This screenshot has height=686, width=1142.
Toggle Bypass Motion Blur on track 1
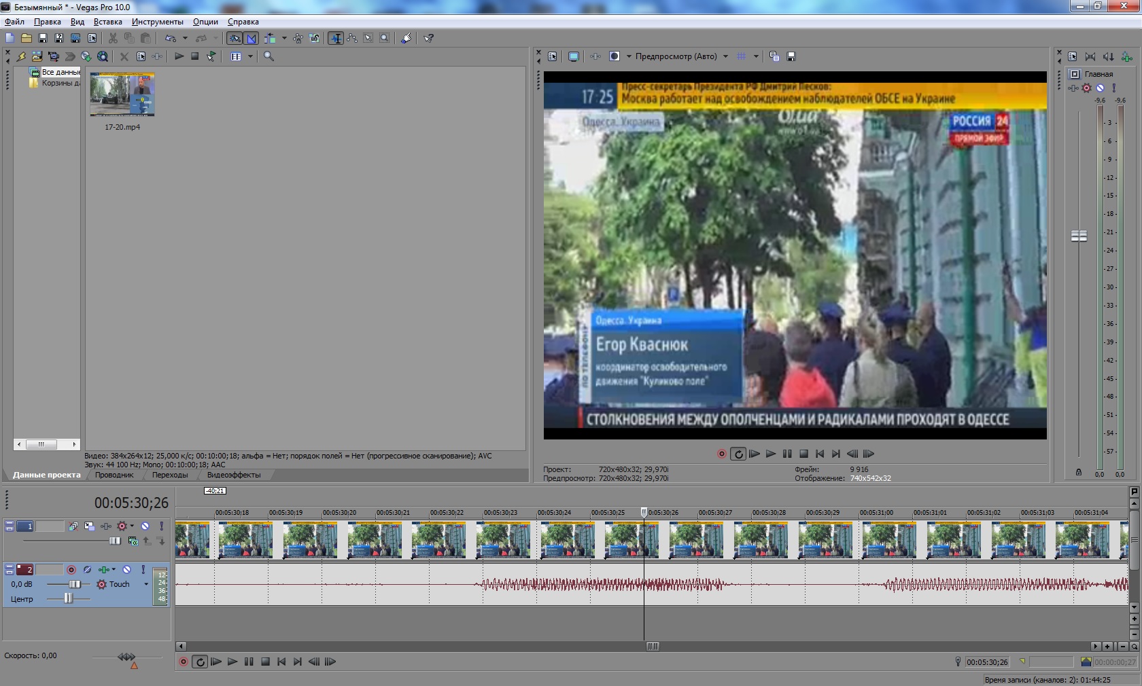73,526
